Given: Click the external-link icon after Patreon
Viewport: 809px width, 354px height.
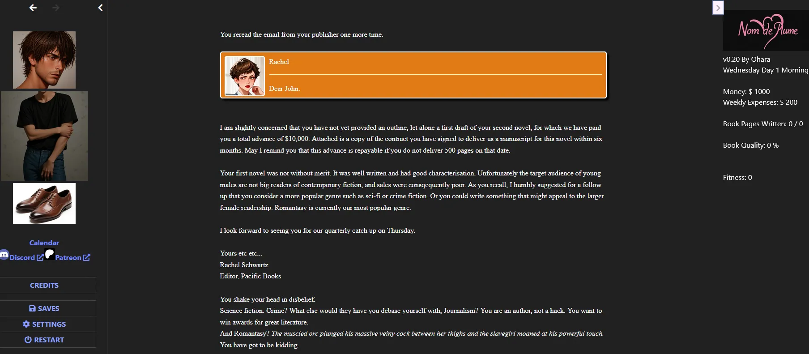Looking at the screenshot, I should 87,257.
